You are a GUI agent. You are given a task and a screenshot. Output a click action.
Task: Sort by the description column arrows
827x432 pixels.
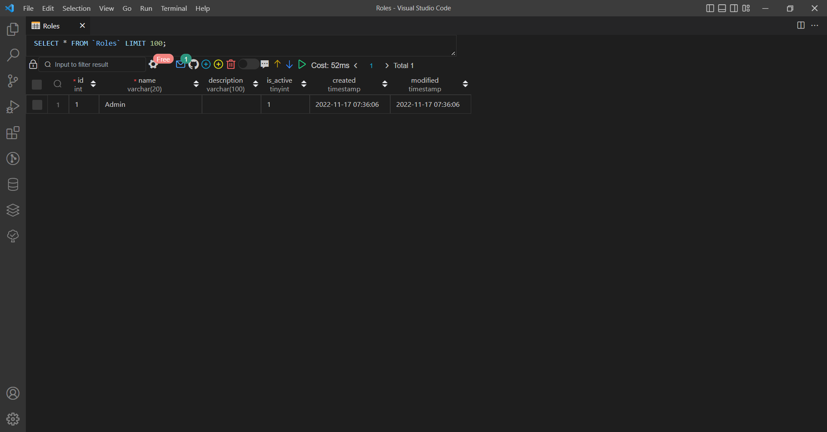pos(255,84)
